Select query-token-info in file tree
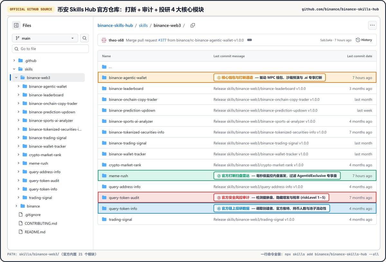This screenshot has height=262, width=386. [x=43, y=189]
